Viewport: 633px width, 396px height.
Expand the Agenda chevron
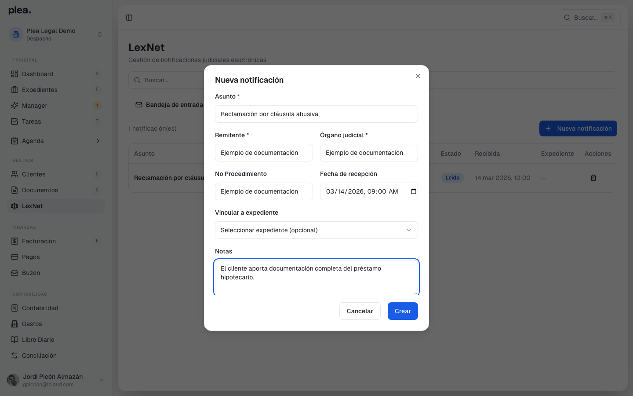click(x=98, y=141)
